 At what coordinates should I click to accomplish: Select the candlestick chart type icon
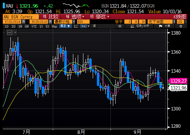tap(84, 26)
